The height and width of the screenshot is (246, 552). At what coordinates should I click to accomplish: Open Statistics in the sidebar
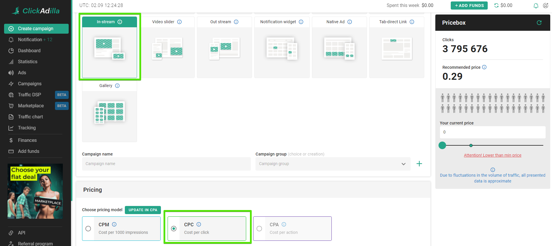pos(28,62)
